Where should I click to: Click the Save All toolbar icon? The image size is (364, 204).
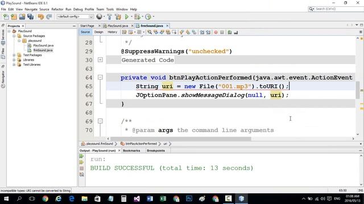click(x=30, y=16)
